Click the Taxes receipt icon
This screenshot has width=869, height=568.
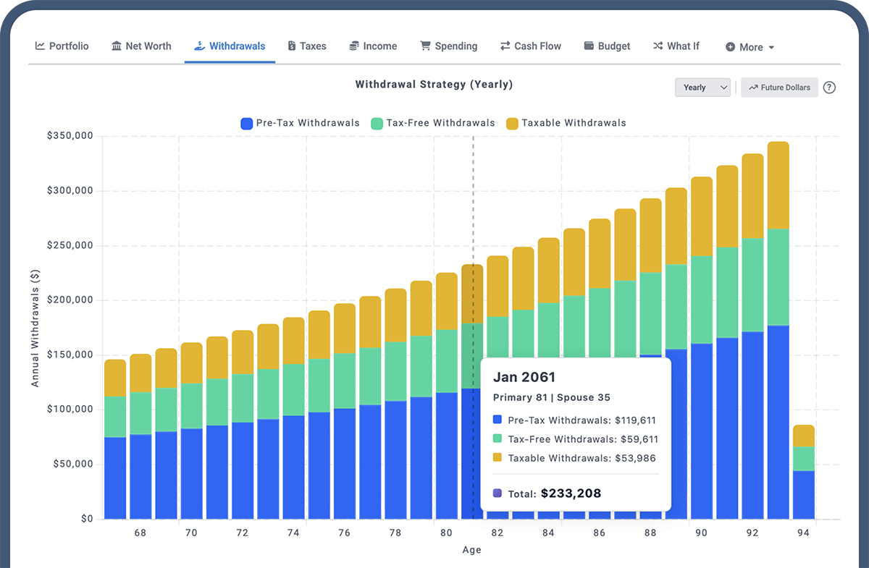point(293,46)
